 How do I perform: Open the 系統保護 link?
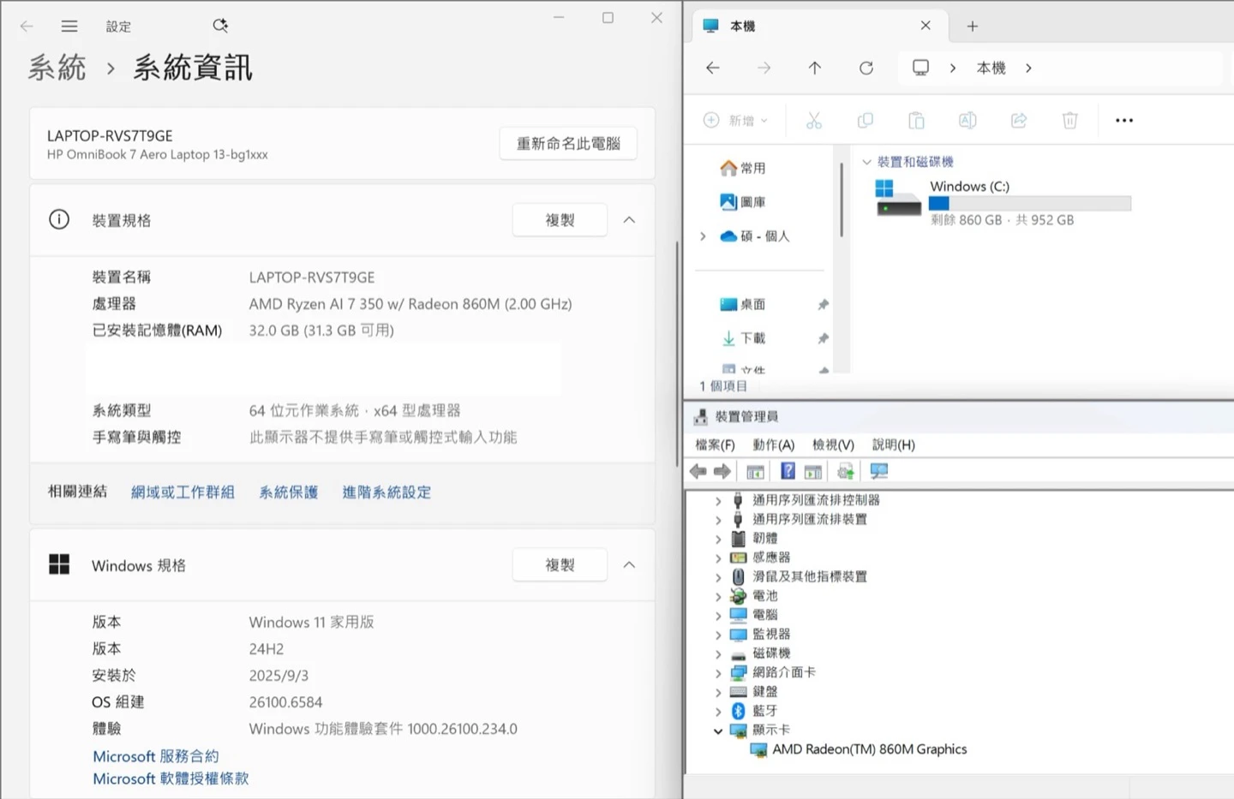(x=289, y=492)
